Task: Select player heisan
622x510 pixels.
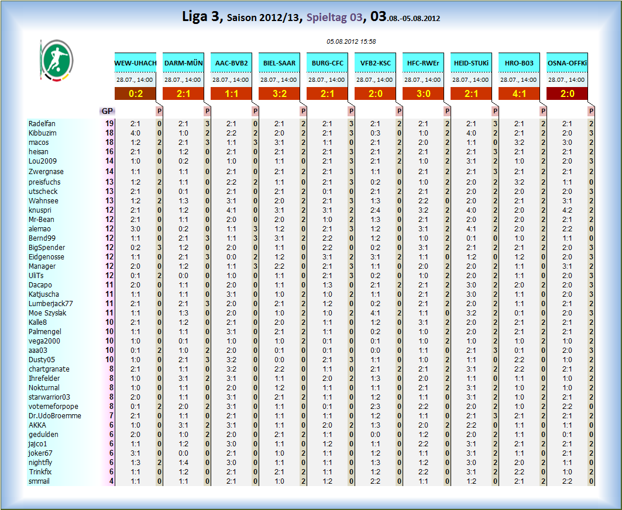Action: [39, 152]
